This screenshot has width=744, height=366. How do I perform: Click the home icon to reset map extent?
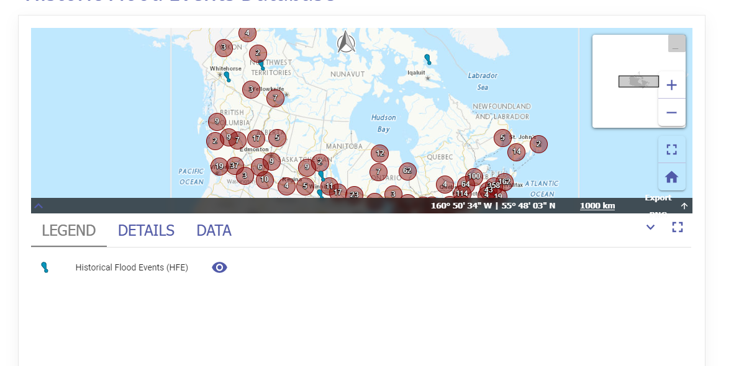671,177
